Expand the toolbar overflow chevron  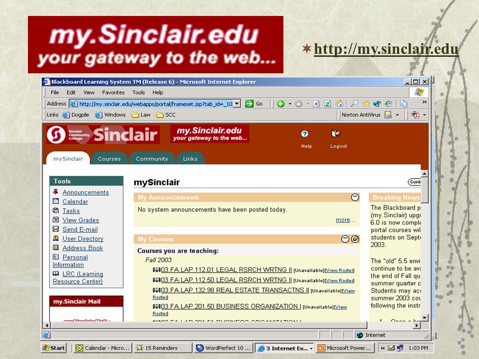pos(424,102)
